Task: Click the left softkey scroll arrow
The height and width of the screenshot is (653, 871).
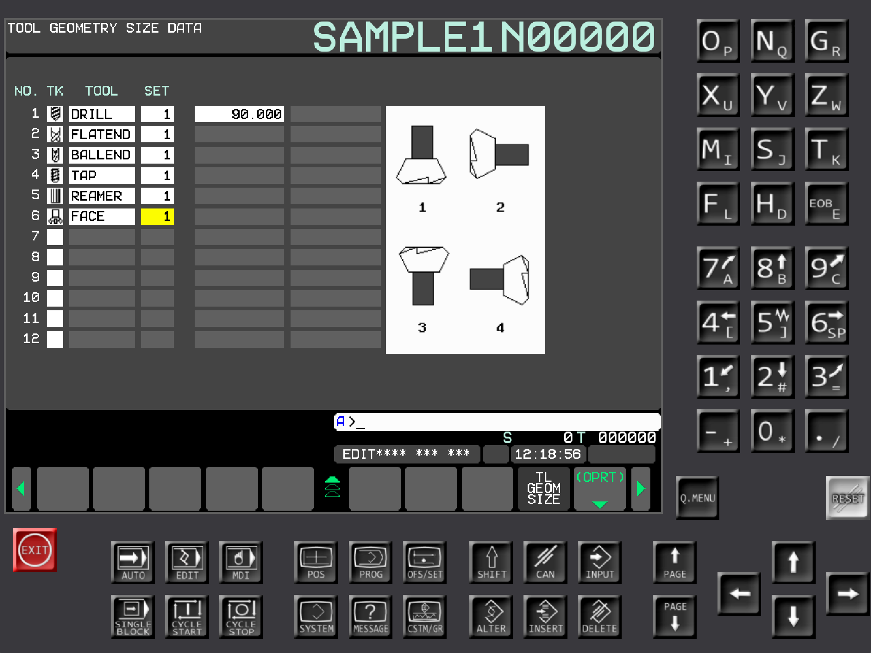Action: tap(22, 488)
